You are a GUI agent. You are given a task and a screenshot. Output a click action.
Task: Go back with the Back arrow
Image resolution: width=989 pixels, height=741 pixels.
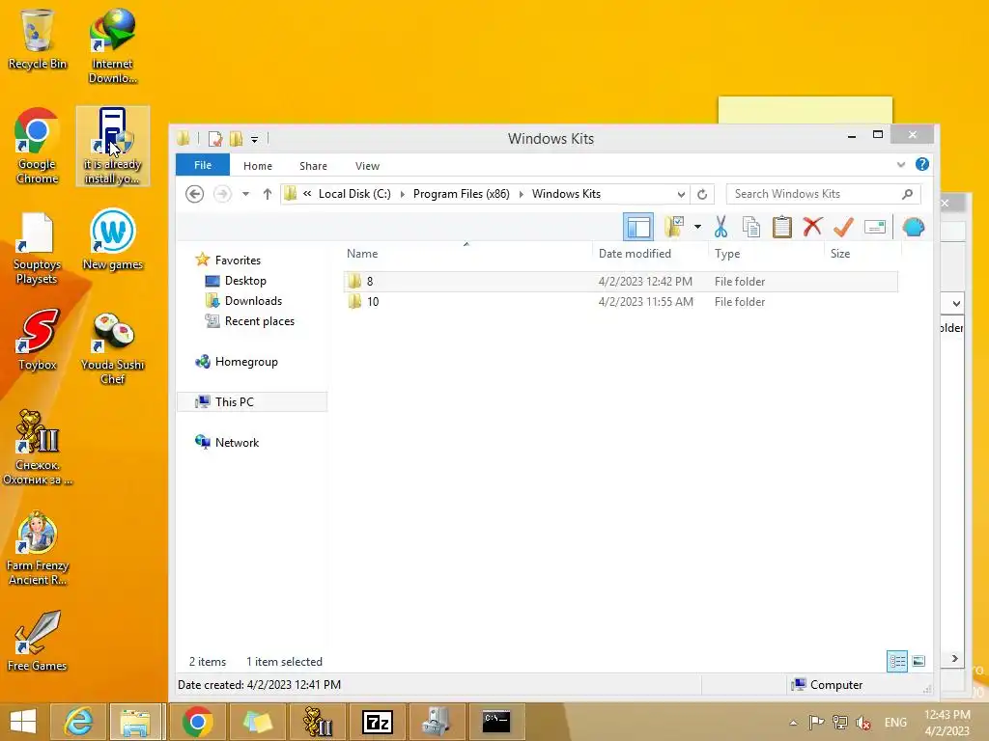194,194
